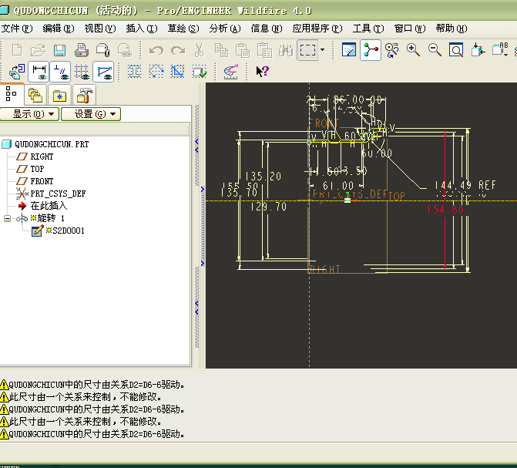The width and height of the screenshot is (517, 468).
Task: Click the Paste special icon
Action: (x=264, y=50)
